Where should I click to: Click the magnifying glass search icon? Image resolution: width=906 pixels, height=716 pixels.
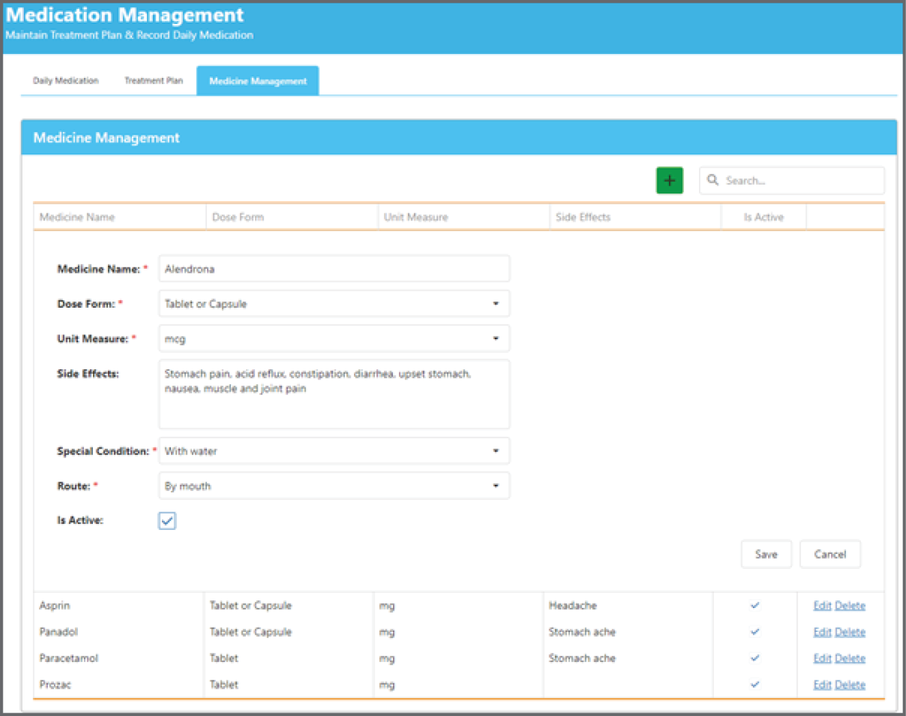[x=713, y=180]
